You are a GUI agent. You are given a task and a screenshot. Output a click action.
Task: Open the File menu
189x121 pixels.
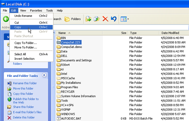[5, 10]
